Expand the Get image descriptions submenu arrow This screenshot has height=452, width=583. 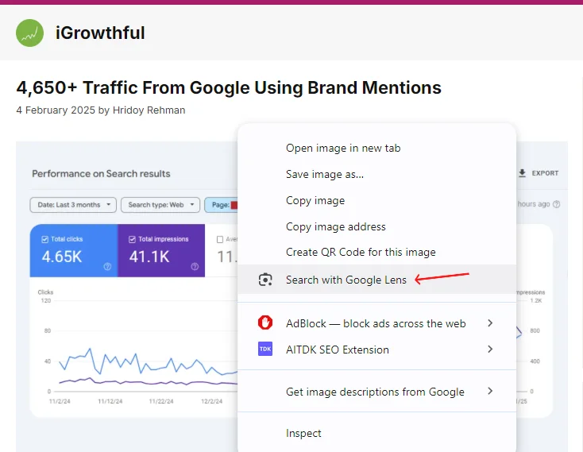click(490, 391)
